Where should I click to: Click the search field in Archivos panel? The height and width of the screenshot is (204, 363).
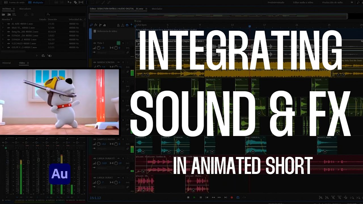click(66, 14)
